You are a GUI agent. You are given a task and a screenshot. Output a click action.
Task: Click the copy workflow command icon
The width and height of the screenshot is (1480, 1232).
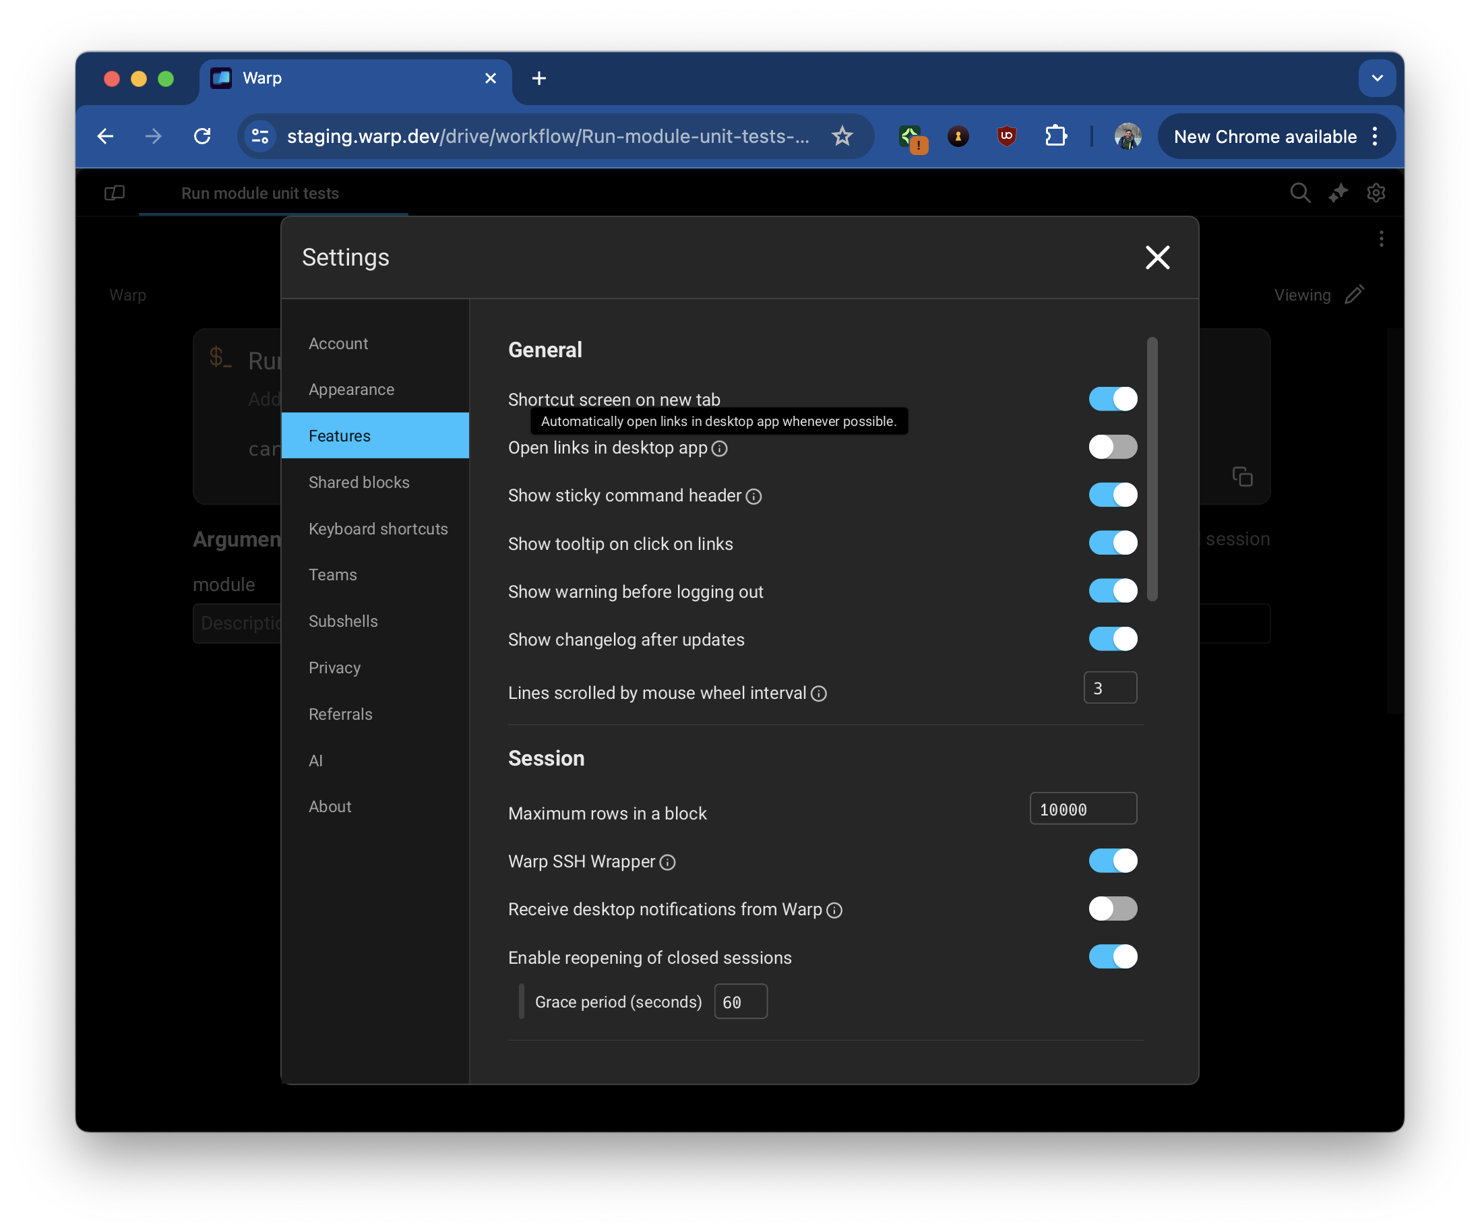pos(1242,477)
